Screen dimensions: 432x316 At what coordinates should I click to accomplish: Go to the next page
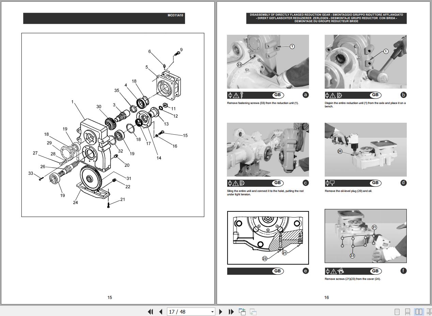pyautogui.click(x=220, y=312)
